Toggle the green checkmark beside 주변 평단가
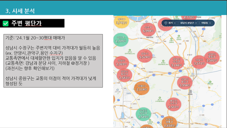The image size is (227, 128). point(6,23)
